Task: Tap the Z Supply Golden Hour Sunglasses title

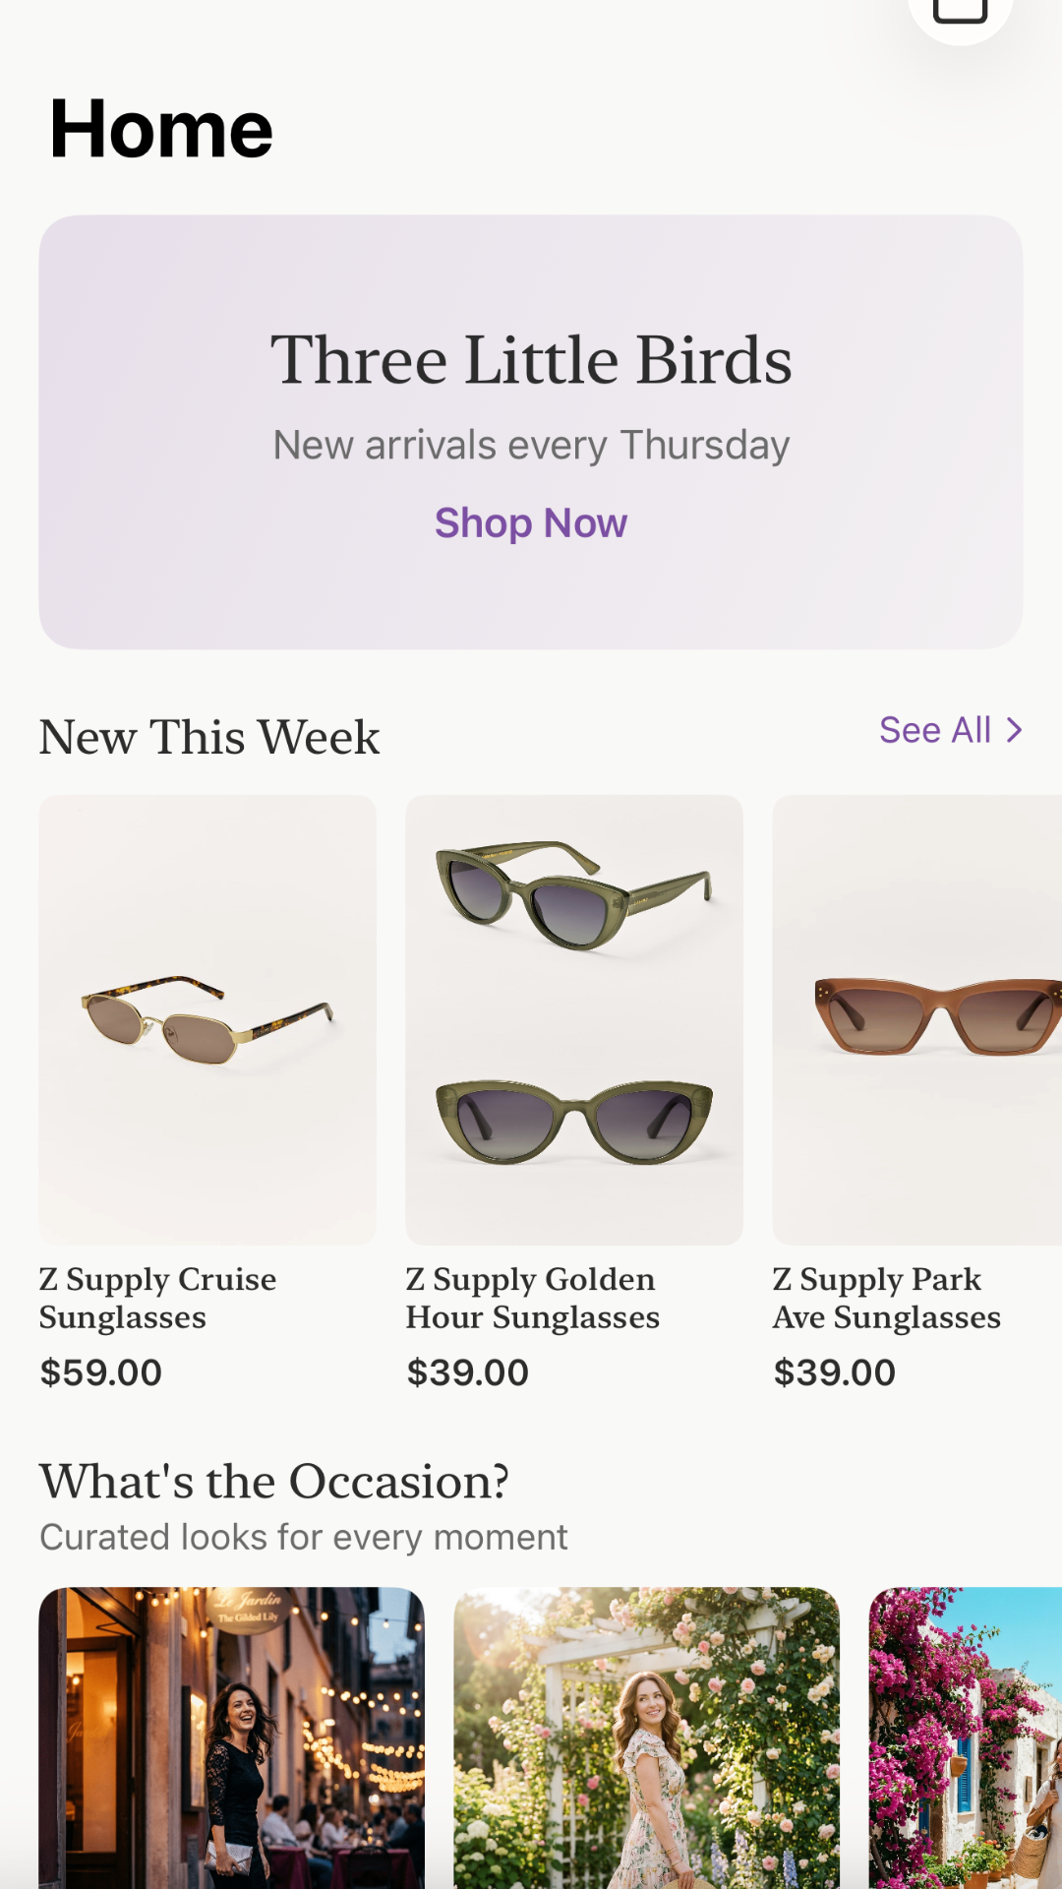Action: coord(532,1298)
